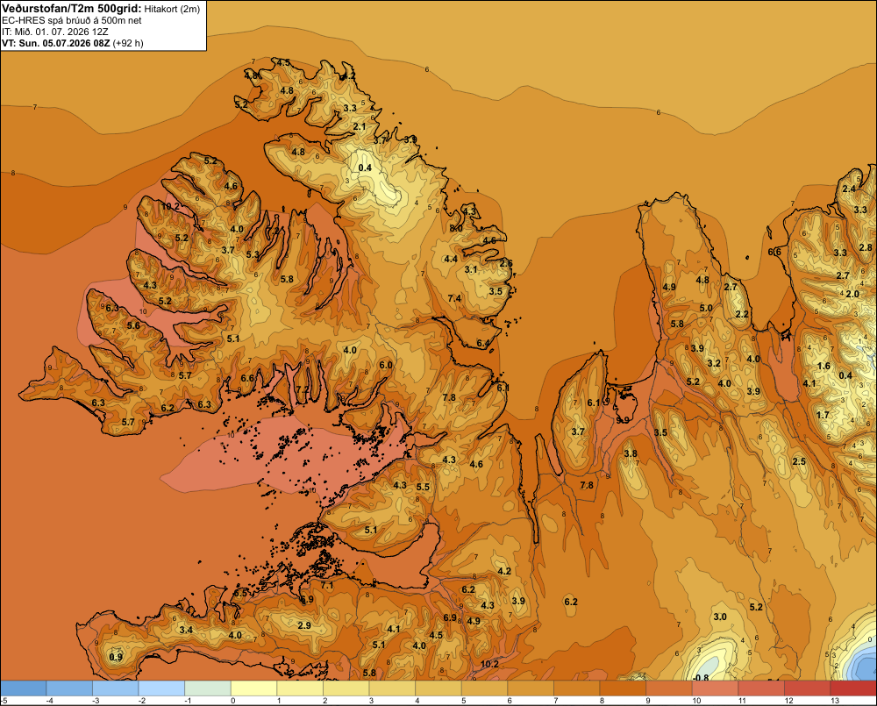Click temperature value '2.0' on the map

coord(852,294)
